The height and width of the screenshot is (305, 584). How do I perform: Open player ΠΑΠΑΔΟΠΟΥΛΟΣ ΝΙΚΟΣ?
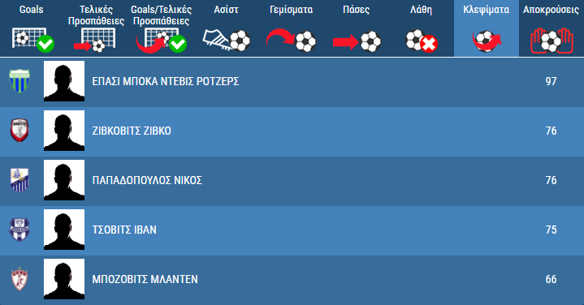tap(147, 180)
